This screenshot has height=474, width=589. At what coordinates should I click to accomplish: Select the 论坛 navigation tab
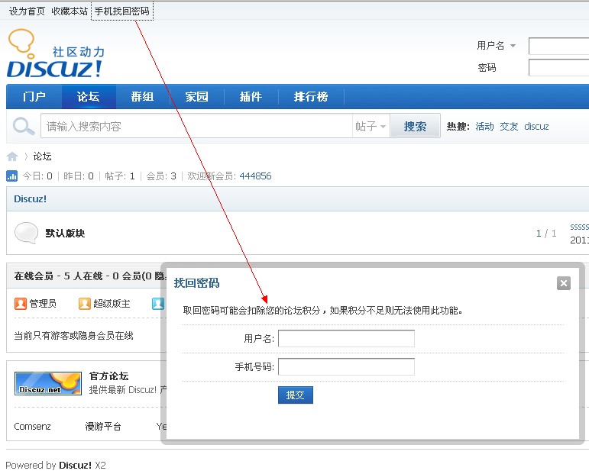click(89, 96)
